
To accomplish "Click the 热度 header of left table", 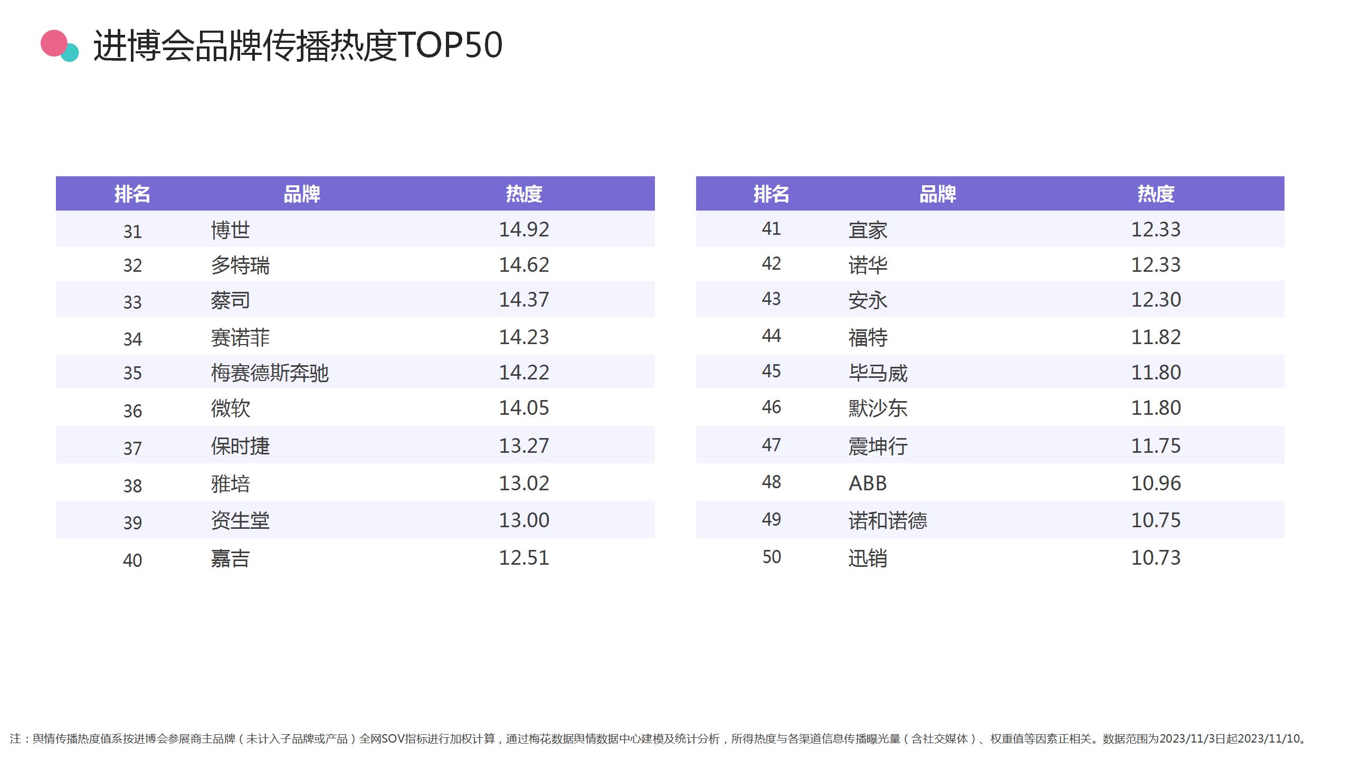I will pyautogui.click(x=524, y=194).
